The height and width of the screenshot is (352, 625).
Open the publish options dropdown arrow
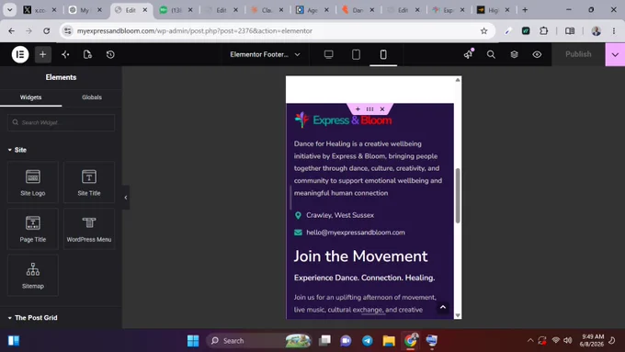[615, 54]
